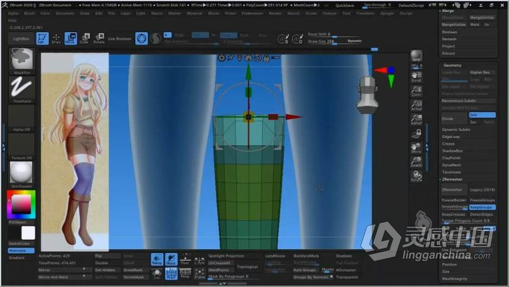
Task: Click the gizmo reset orientation icon
Action: click(258, 57)
